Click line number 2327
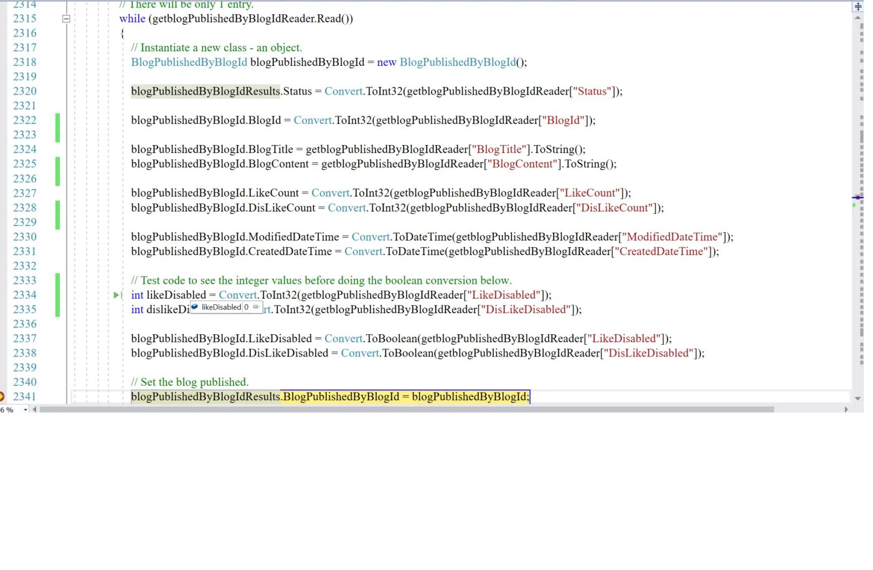This screenshot has height=570, width=873. pyautogui.click(x=25, y=193)
